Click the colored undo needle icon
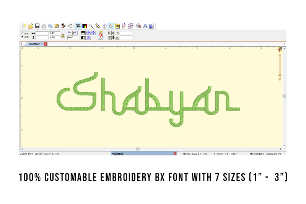This screenshot has height=204, width=306. point(63,26)
